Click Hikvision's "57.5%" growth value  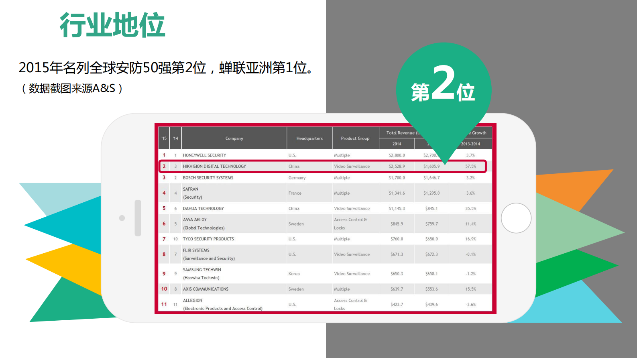[x=471, y=166]
